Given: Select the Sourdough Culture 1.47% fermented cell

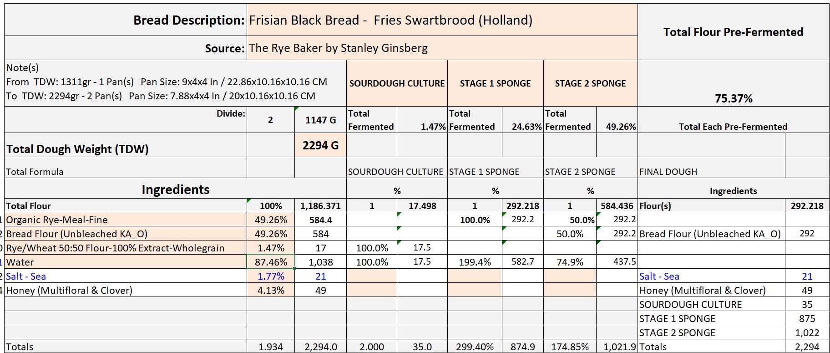Looking at the screenshot, I should pyautogui.click(x=422, y=127).
